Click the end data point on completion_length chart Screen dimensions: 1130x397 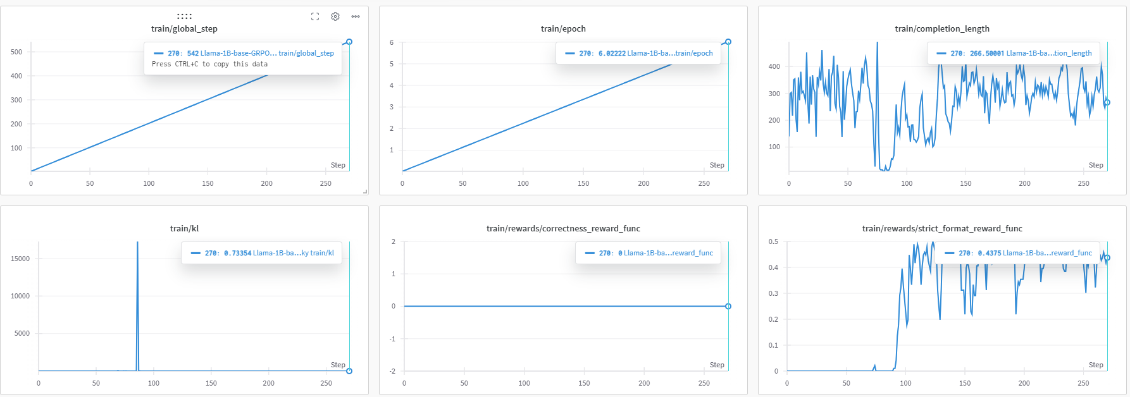tap(1107, 102)
